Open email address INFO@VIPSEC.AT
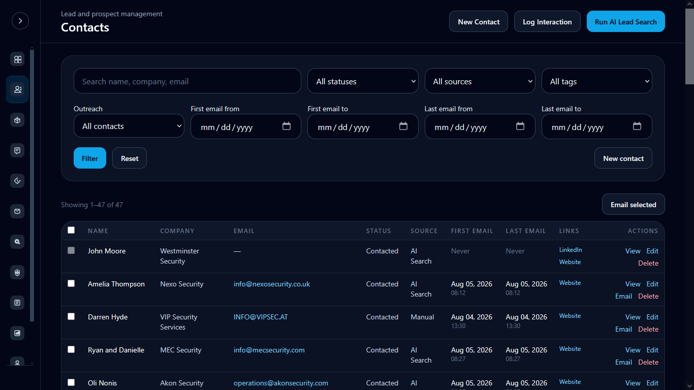This screenshot has width=694, height=390. 261,317
